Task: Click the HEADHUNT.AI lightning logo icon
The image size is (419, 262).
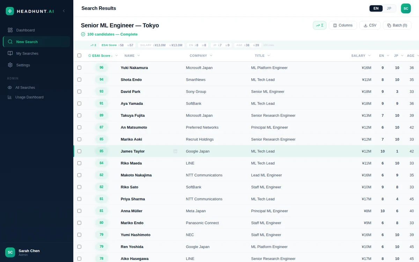Action: click(x=10, y=11)
